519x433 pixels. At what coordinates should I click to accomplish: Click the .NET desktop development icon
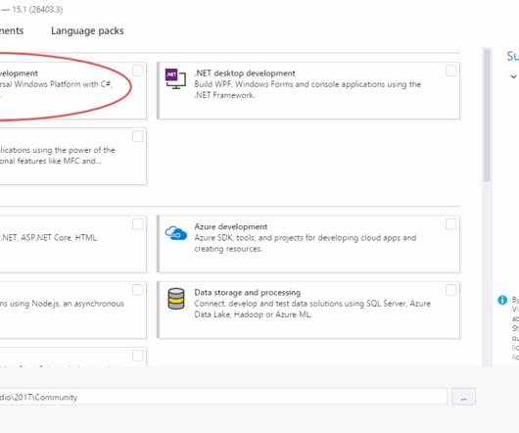(175, 78)
